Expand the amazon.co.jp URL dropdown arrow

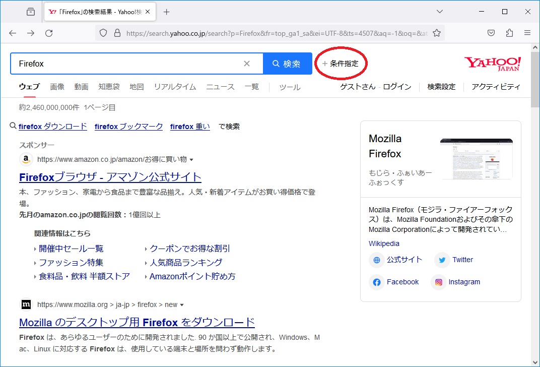(191, 160)
